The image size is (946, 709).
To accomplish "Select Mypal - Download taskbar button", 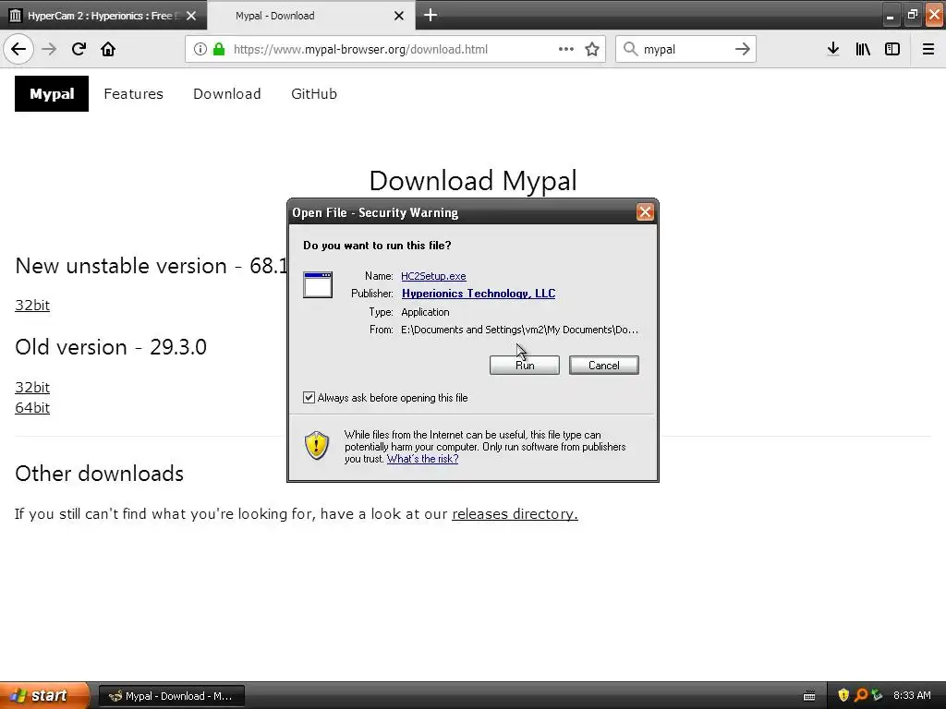I will pos(171,696).
